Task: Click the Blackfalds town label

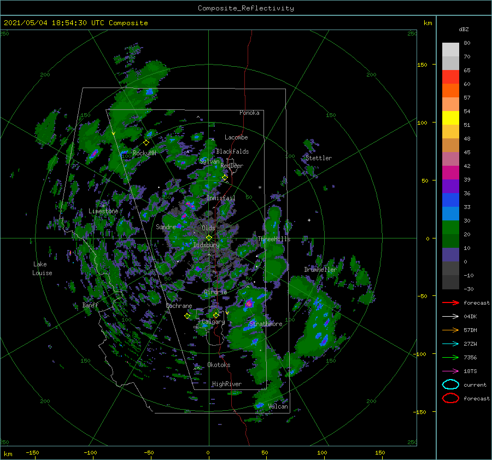Action: (x=232, y=152)
